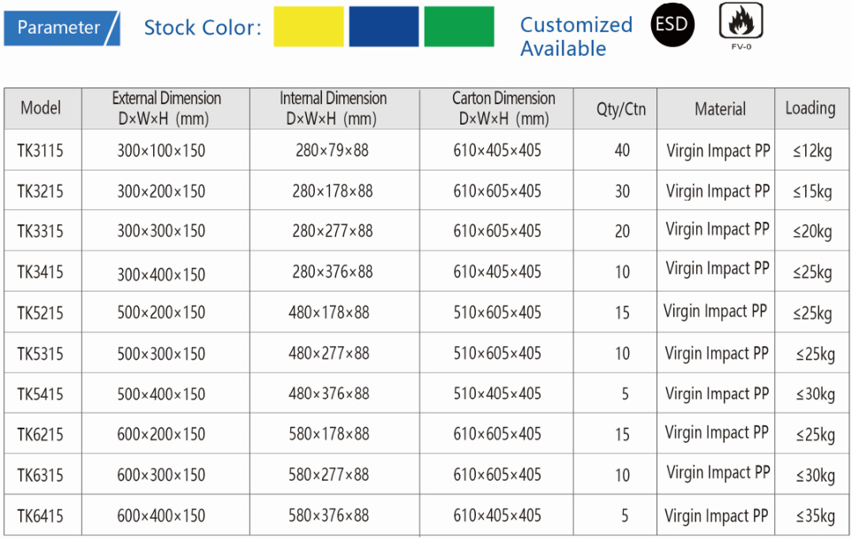Click the ≤35kg loading value
852x539 pixels.
point(814,517)
